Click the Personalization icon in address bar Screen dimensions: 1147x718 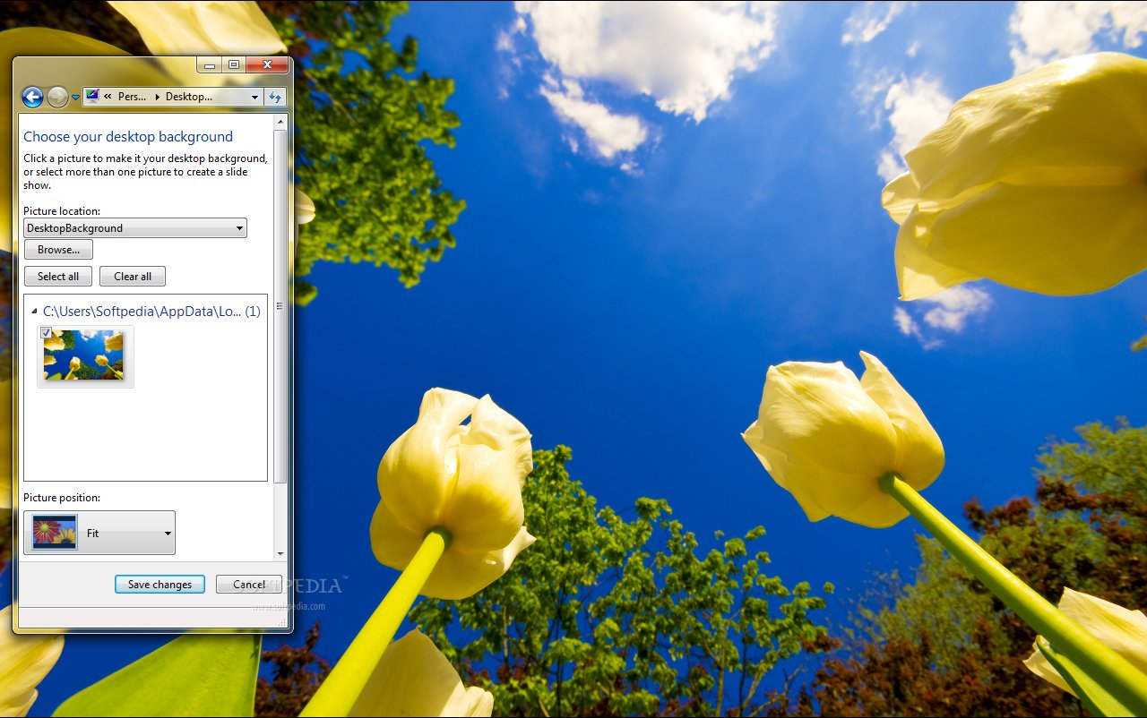click(93, 97)
